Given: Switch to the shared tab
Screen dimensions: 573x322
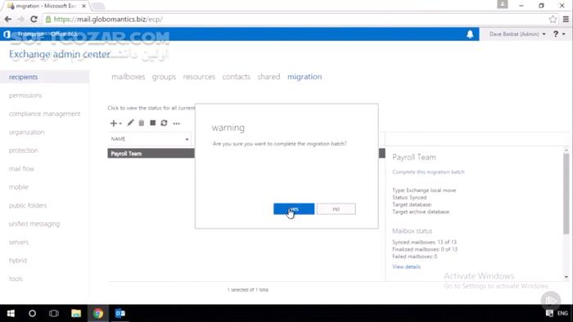Looking at the screenshot, I should pos(268,77).
